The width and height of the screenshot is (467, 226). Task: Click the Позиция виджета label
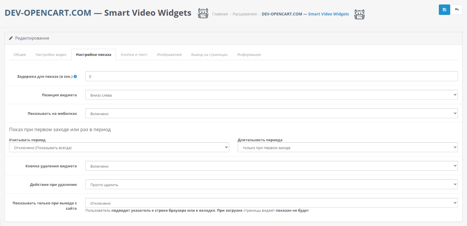pyautogui.click(x=59, y=95)
